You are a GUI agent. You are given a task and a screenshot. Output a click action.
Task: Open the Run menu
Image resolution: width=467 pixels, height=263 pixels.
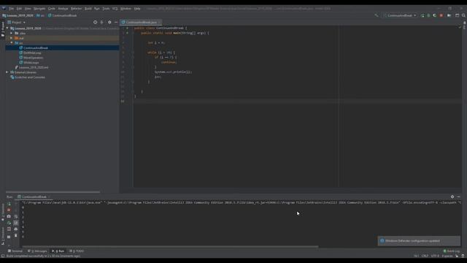(x=97, y=8)
